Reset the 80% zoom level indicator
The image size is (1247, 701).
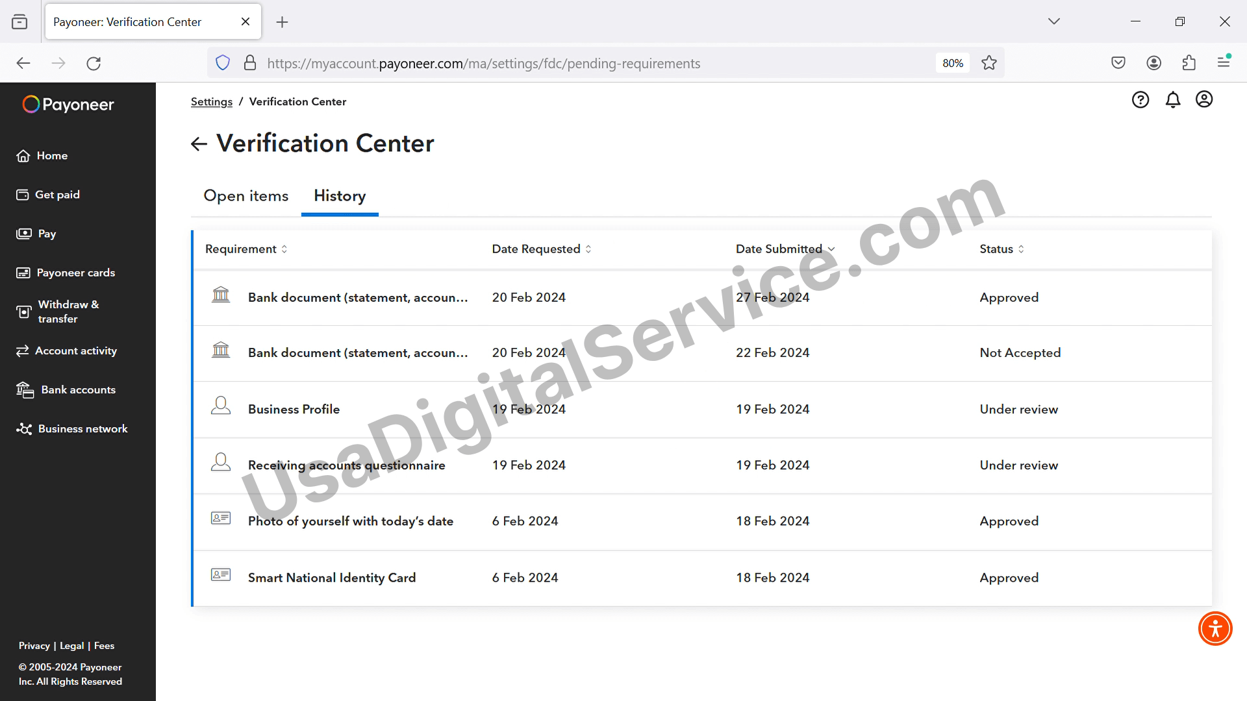coord(952,63)
